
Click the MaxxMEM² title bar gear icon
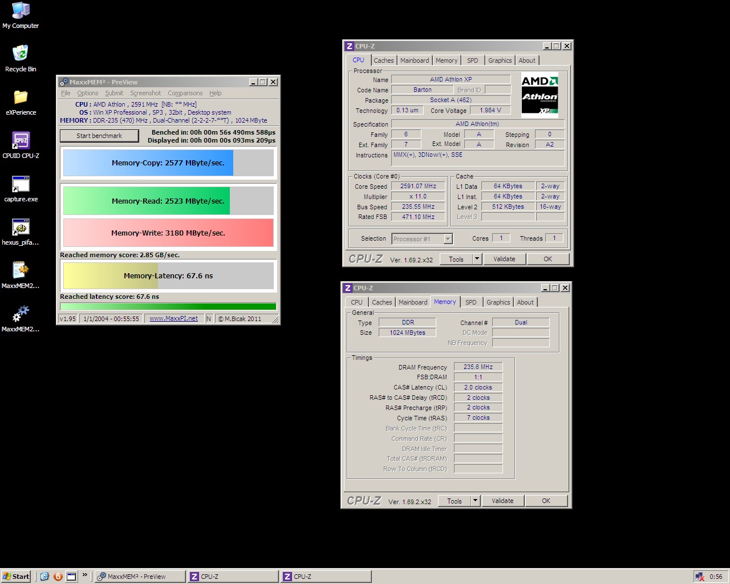[x=64, y=82]
